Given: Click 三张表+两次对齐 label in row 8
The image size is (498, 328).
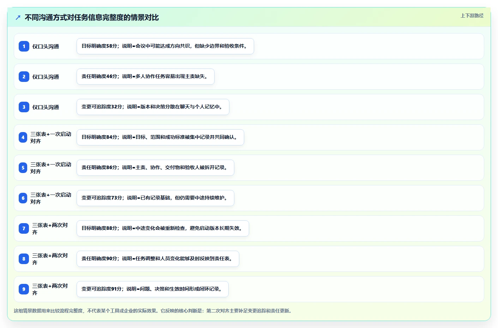Looking at the screenshot, I should tap(50, 259).
